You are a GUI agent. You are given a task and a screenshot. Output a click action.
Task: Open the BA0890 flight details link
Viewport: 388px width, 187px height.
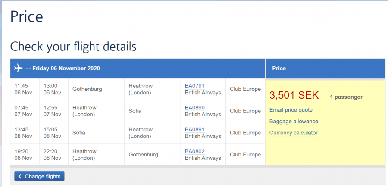pyautogui.click(x=194, y=108)
